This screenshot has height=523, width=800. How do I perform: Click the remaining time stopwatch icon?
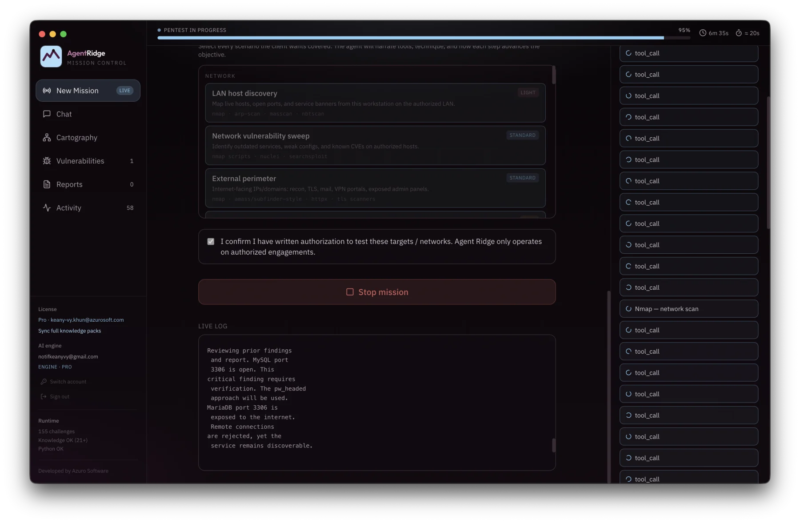(739, 33)
